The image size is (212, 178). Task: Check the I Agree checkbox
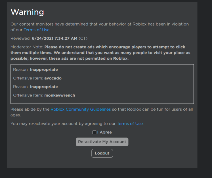[94, 132]
